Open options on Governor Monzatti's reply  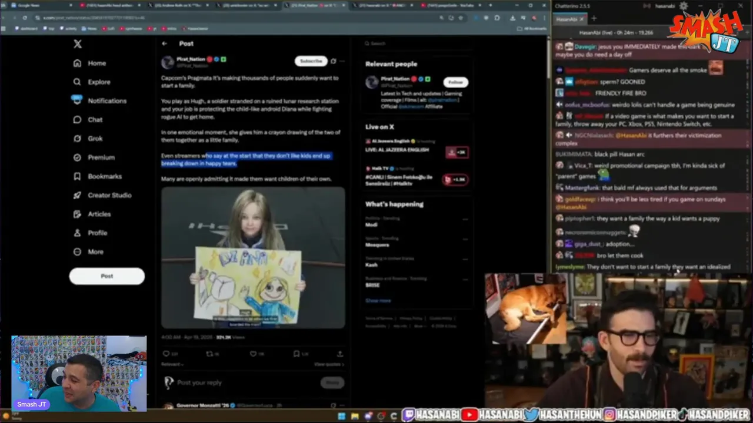coord(342,405)
